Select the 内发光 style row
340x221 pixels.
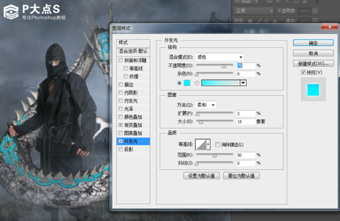(x=133, y=101)
